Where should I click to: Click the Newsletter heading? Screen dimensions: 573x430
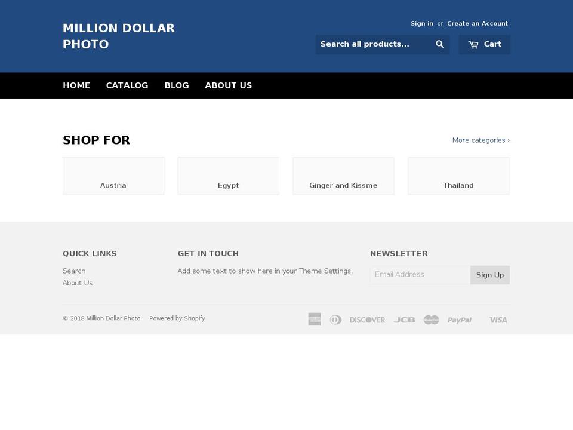tap(399, 254)
